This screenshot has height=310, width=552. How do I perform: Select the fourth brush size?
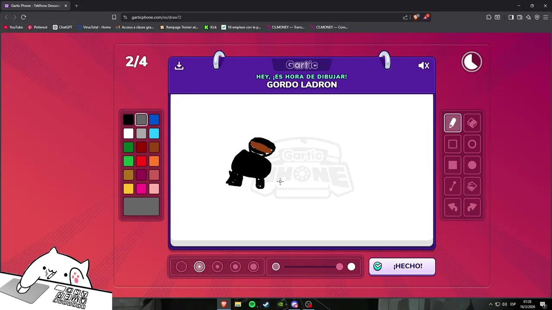tap(235, 267)
